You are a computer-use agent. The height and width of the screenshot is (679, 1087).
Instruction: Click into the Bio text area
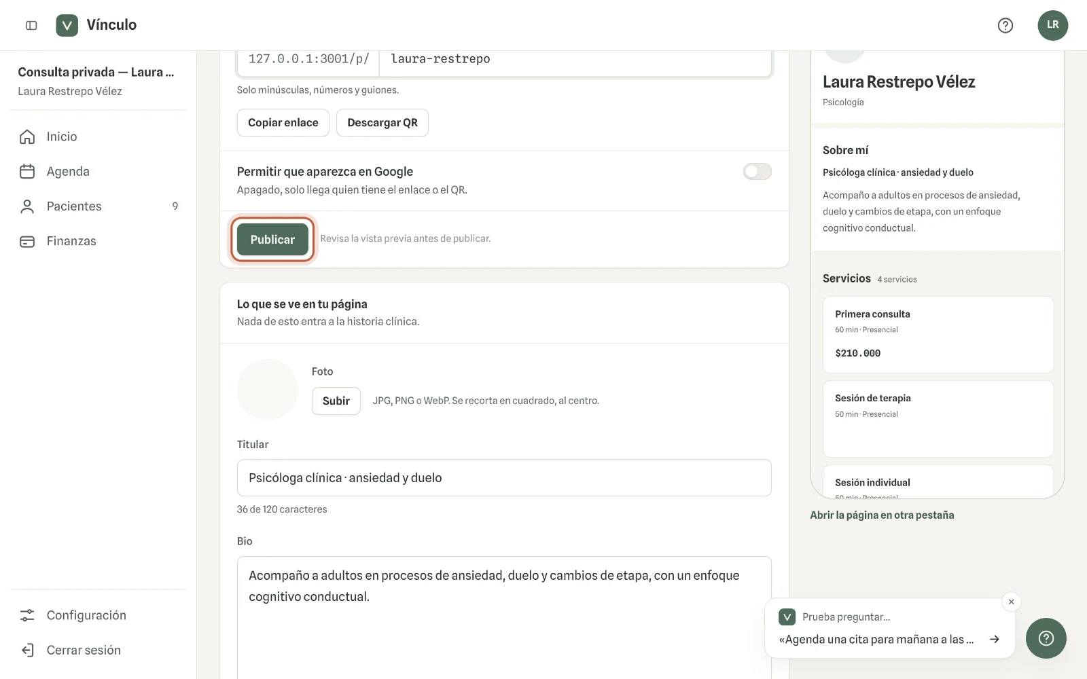coord(504,618)
